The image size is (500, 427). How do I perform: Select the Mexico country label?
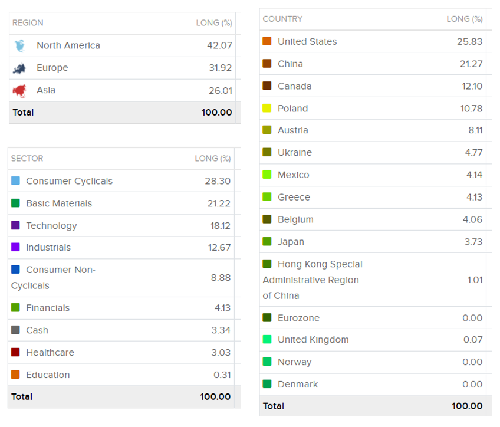[294, 175]
